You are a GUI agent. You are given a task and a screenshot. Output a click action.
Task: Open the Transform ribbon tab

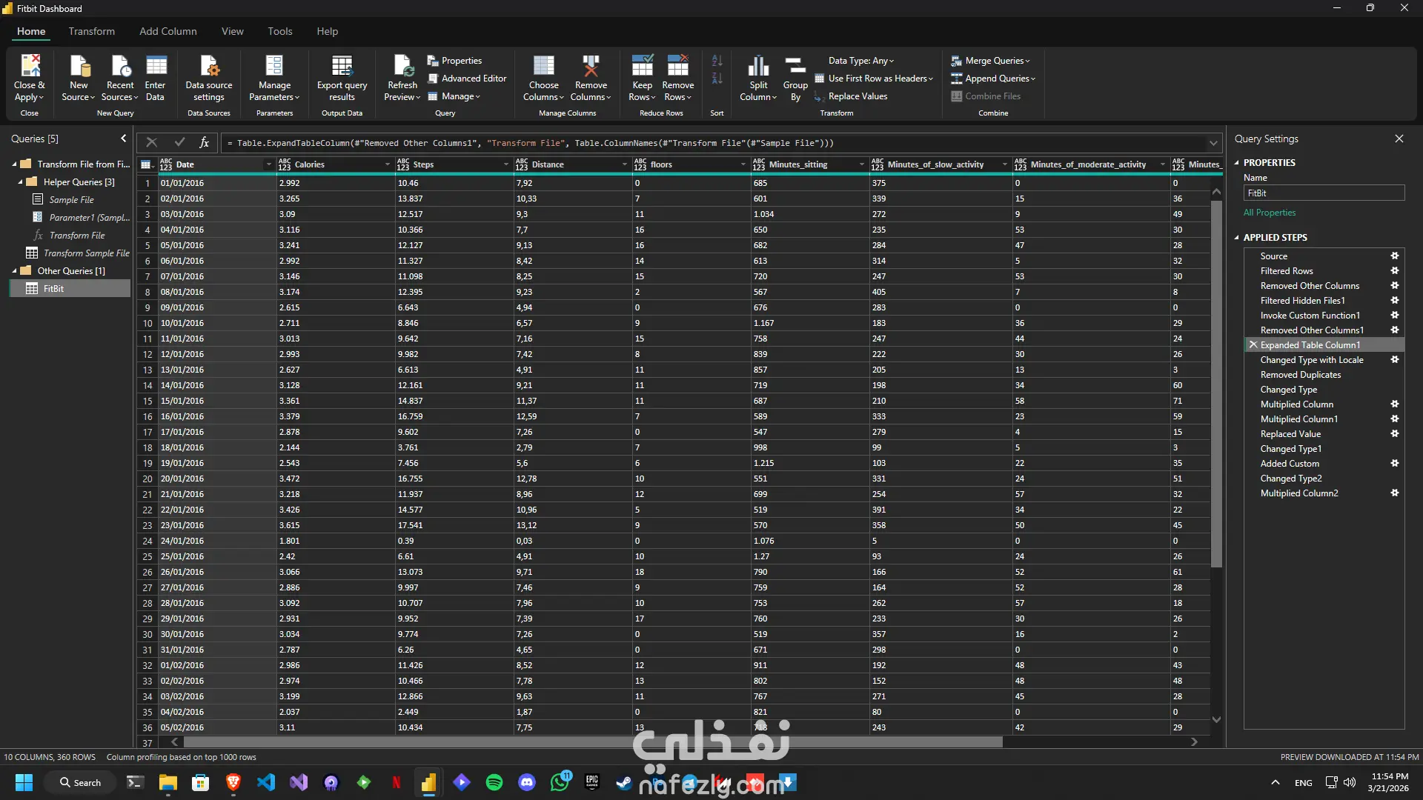point(91,31)
